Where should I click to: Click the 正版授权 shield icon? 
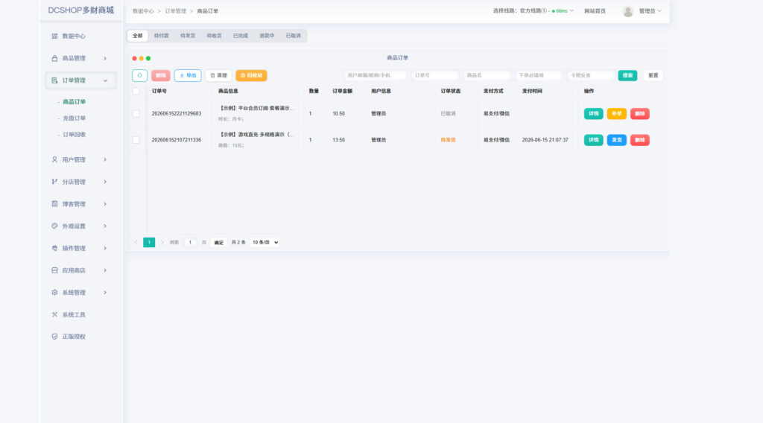pos(54,337)
